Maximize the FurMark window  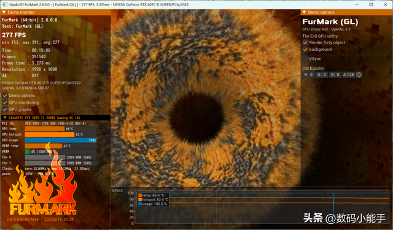(371, 4)
